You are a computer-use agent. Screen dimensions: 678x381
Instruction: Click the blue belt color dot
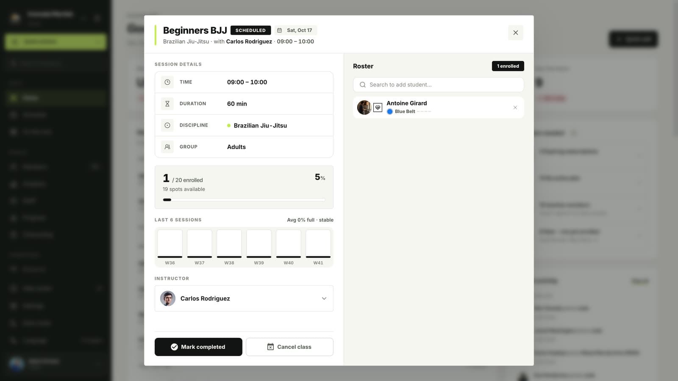(x=390, y=111)
